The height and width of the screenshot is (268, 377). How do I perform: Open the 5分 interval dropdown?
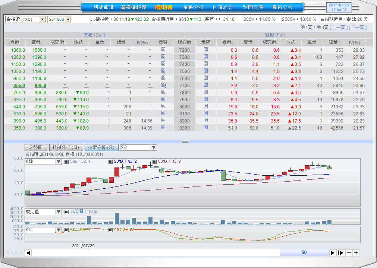pyautogui.click(x=154, y=147)
